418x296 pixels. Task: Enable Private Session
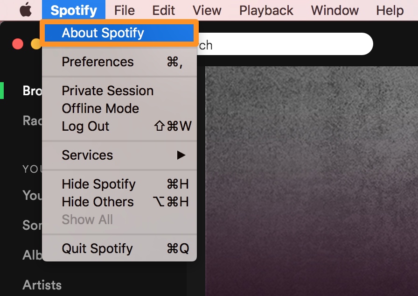pos(119,91)
